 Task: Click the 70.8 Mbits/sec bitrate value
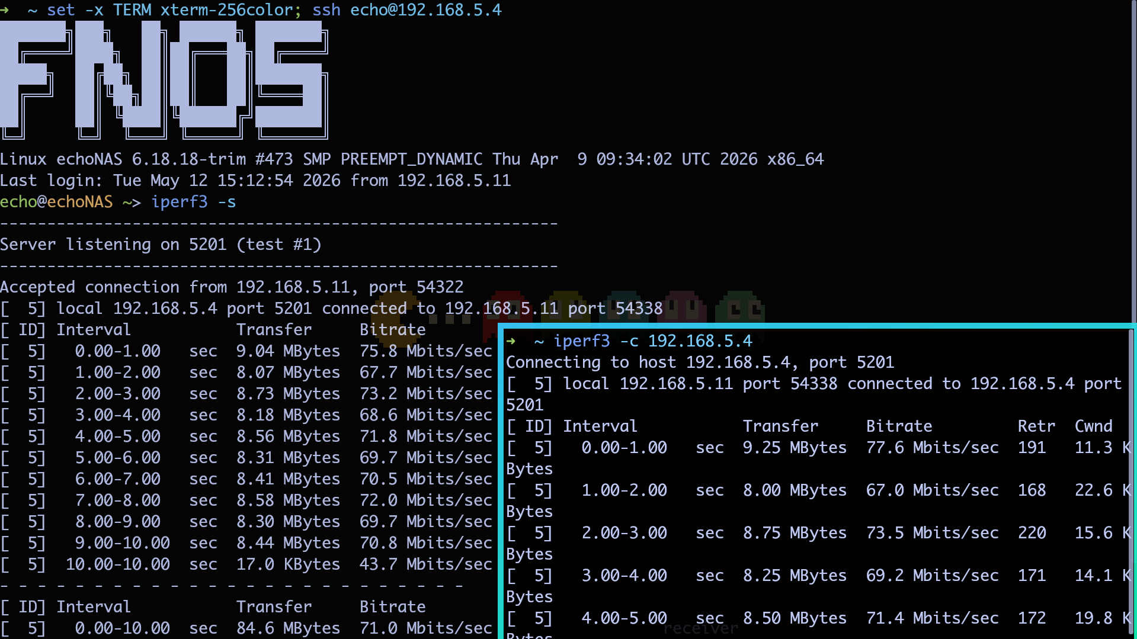coord(426,543)
